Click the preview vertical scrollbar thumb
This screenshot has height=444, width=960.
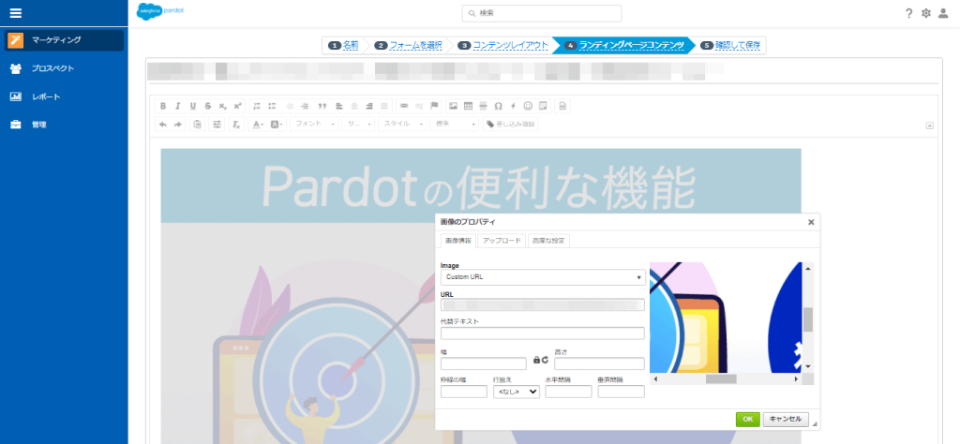click(x=808, y=319)
